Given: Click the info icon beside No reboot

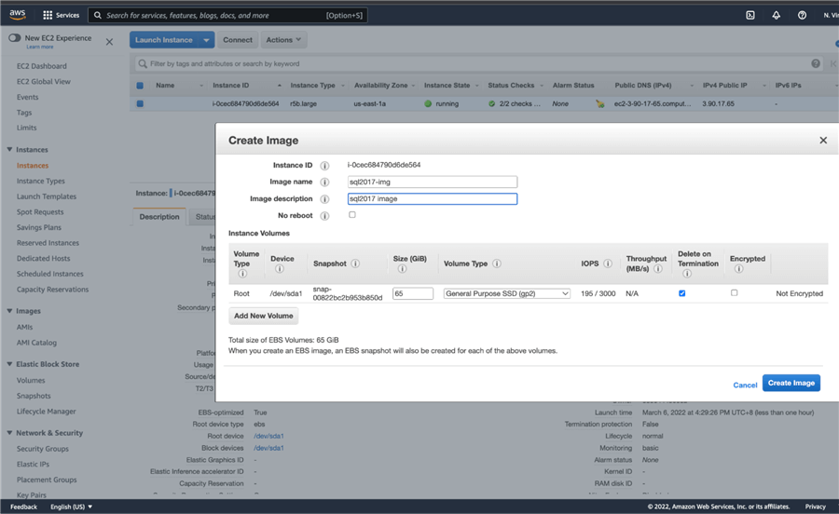Looking at the screenshot, I should click(324, 216).
